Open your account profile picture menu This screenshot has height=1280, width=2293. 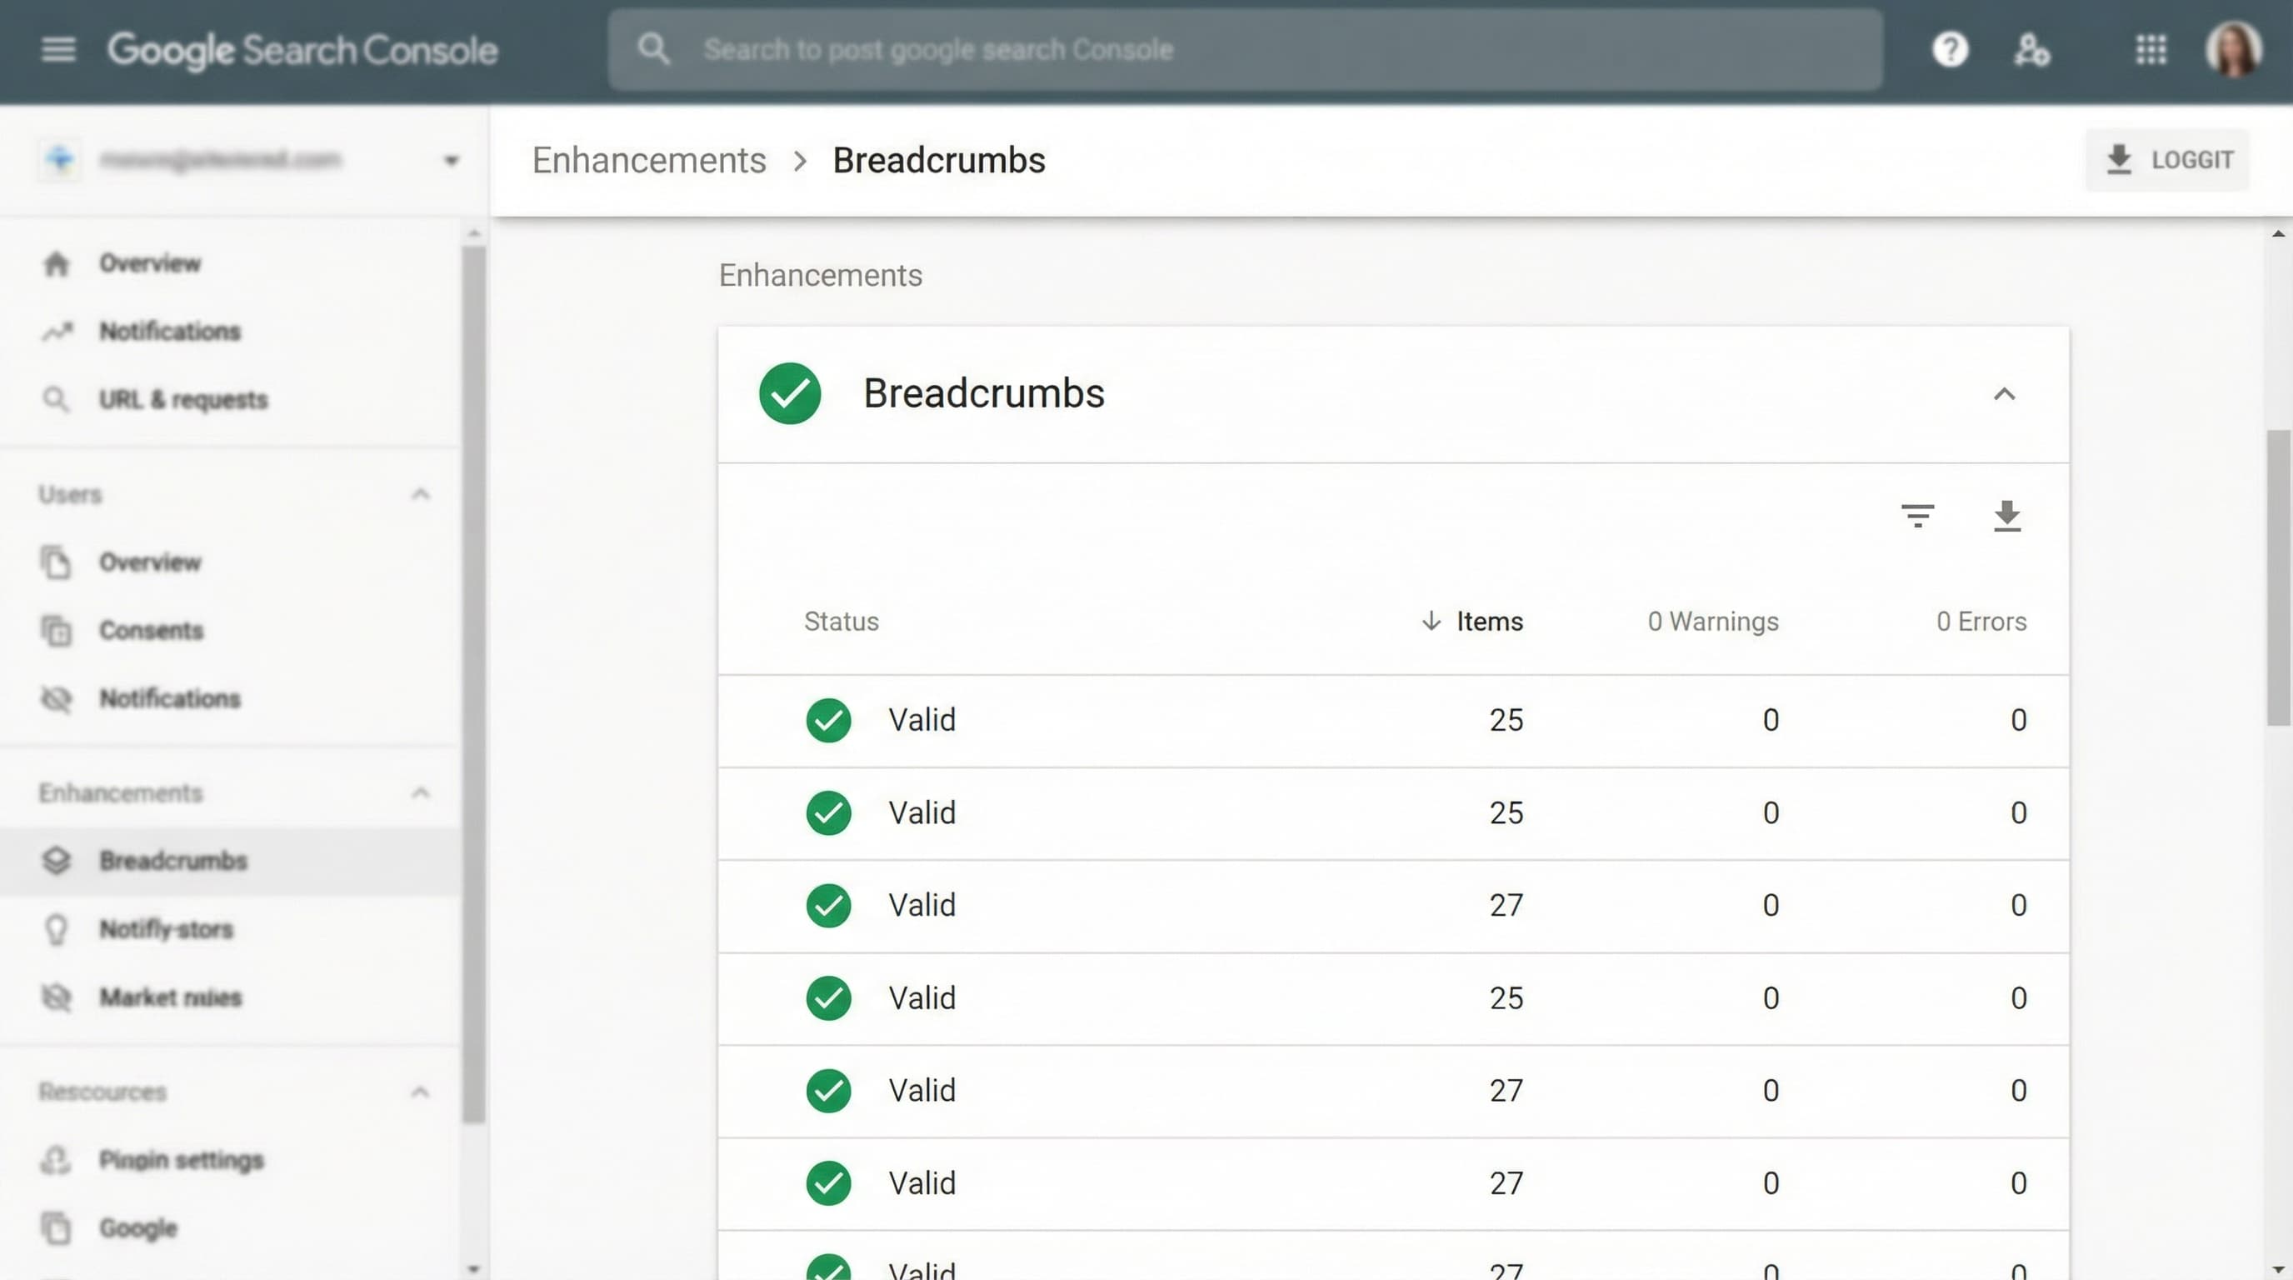pos(2234,50)
